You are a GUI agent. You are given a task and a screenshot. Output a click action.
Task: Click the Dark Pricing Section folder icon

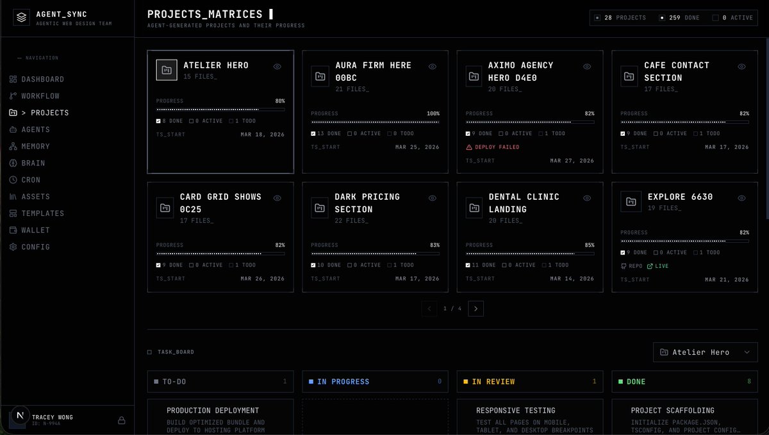320,208
